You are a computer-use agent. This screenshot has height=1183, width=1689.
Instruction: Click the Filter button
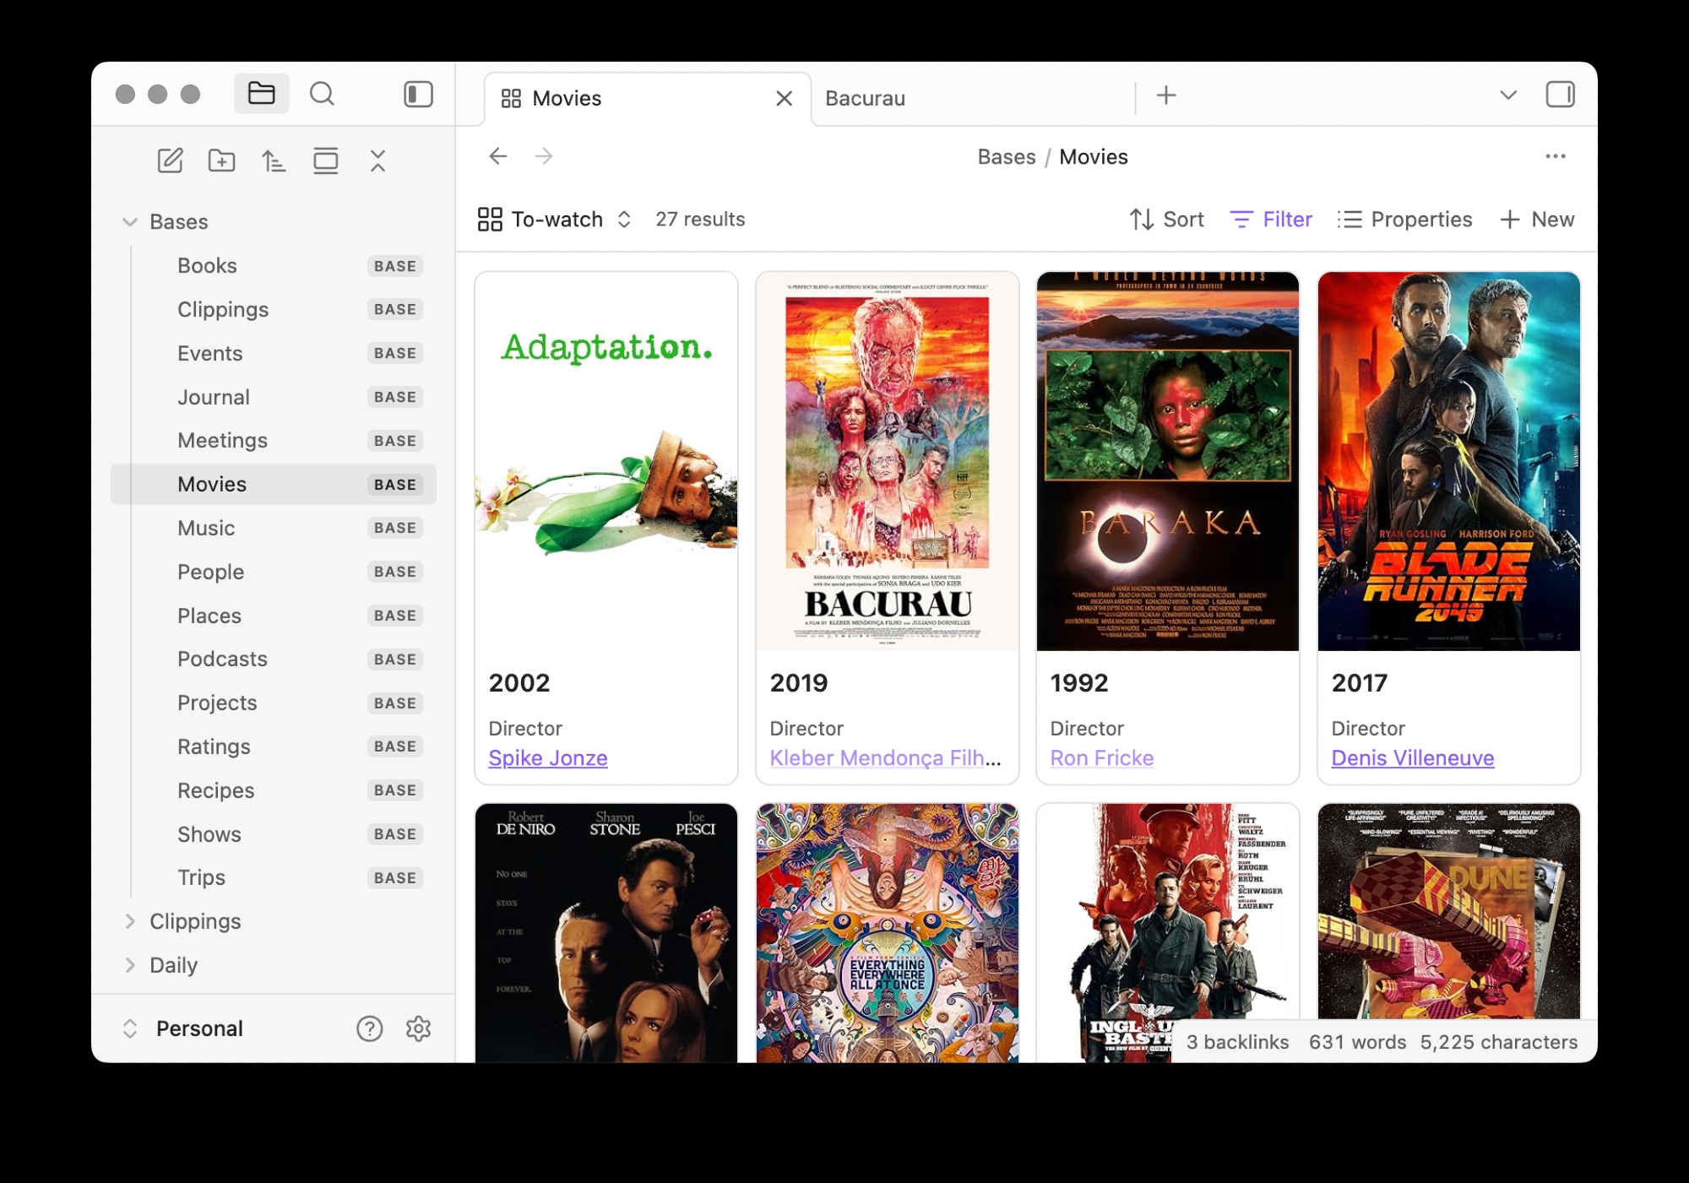(x=1271, y=220)
